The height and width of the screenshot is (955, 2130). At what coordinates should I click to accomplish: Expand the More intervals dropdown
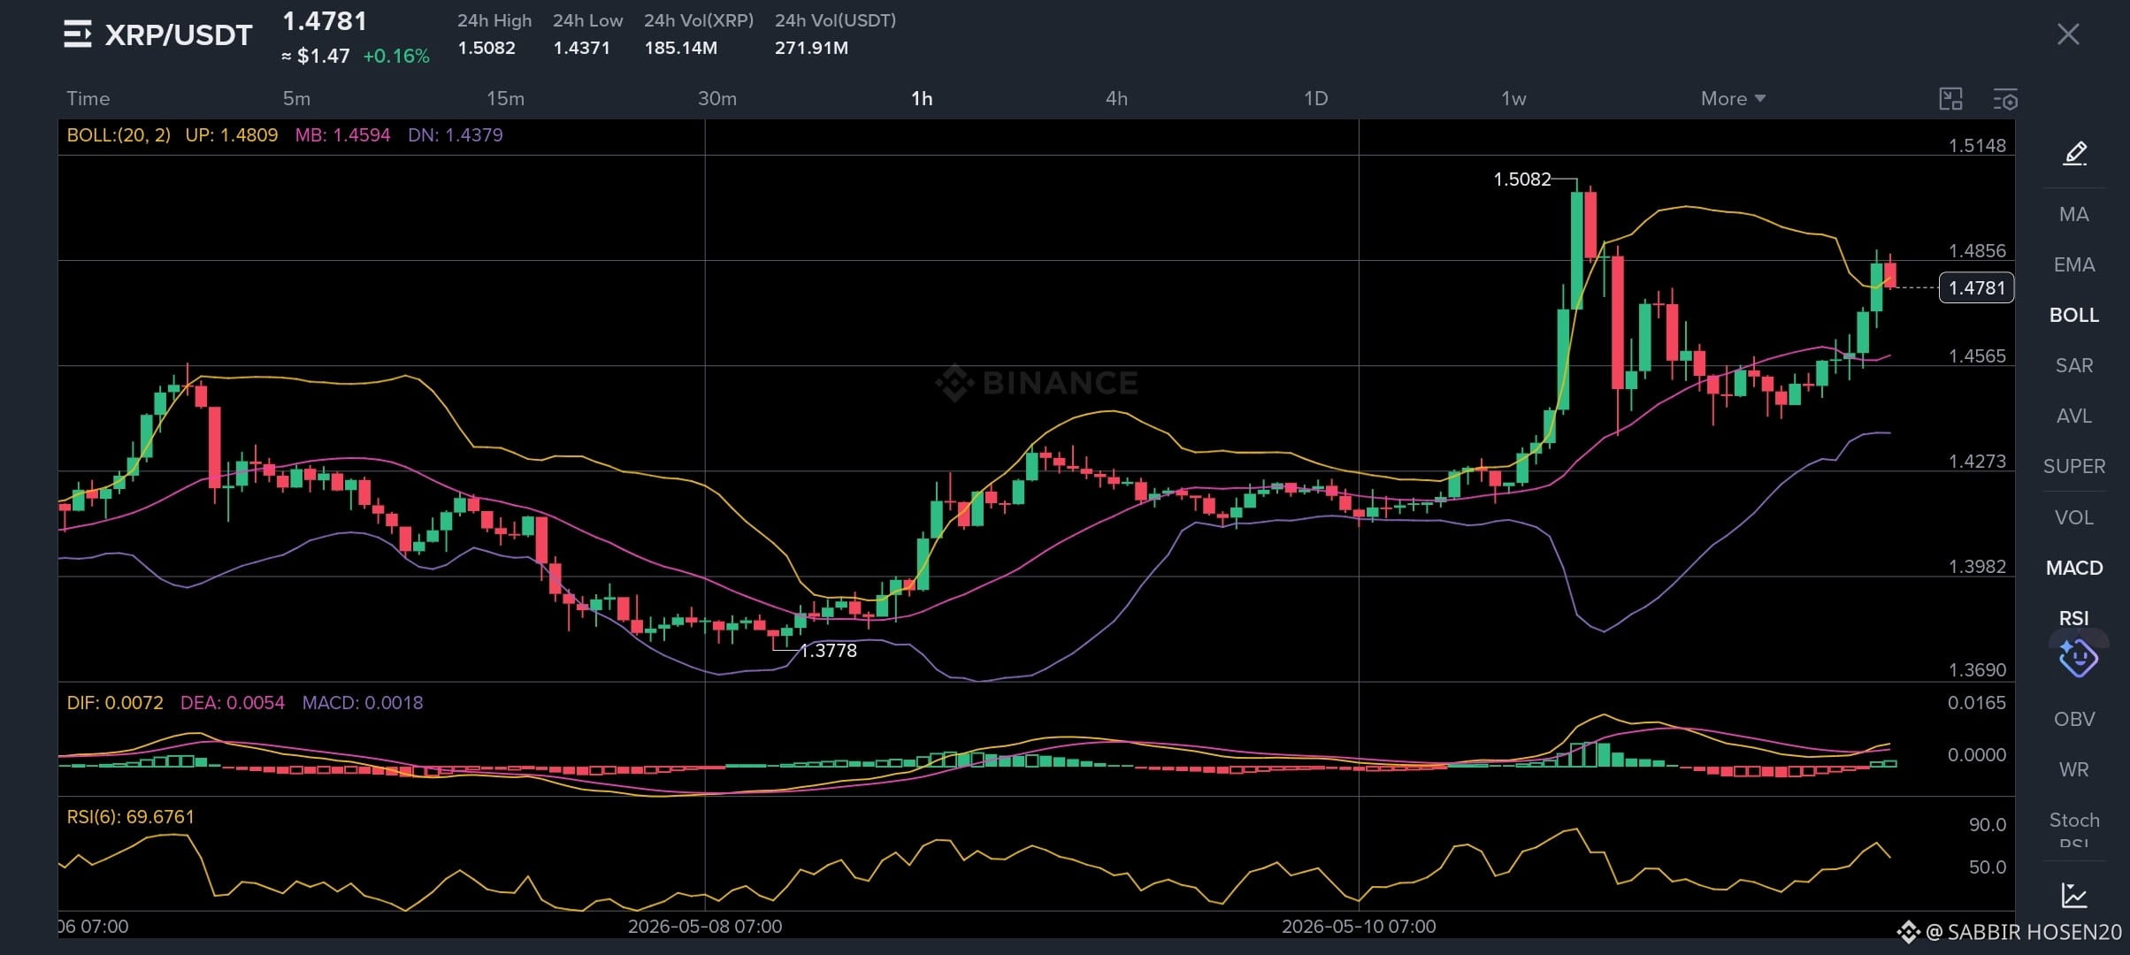coord(1733,98)
